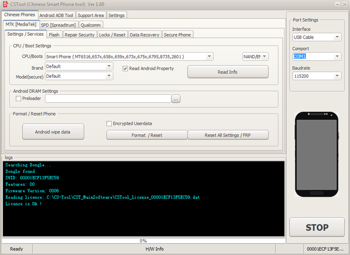
Task: Click the CSTool app icon in title bar
Action: click(x=5, y=5)
